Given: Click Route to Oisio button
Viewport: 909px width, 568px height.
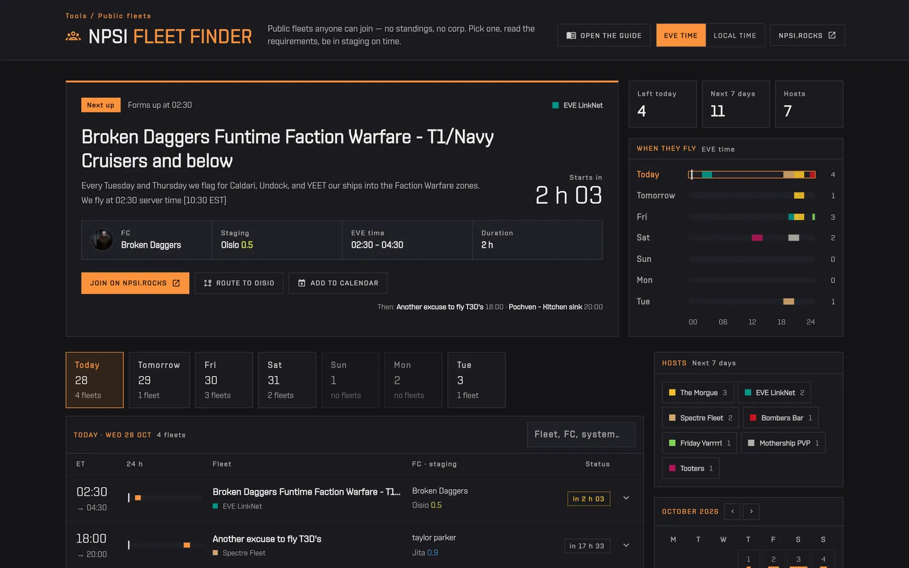Looking at the screenshot, I should (239, 283).
